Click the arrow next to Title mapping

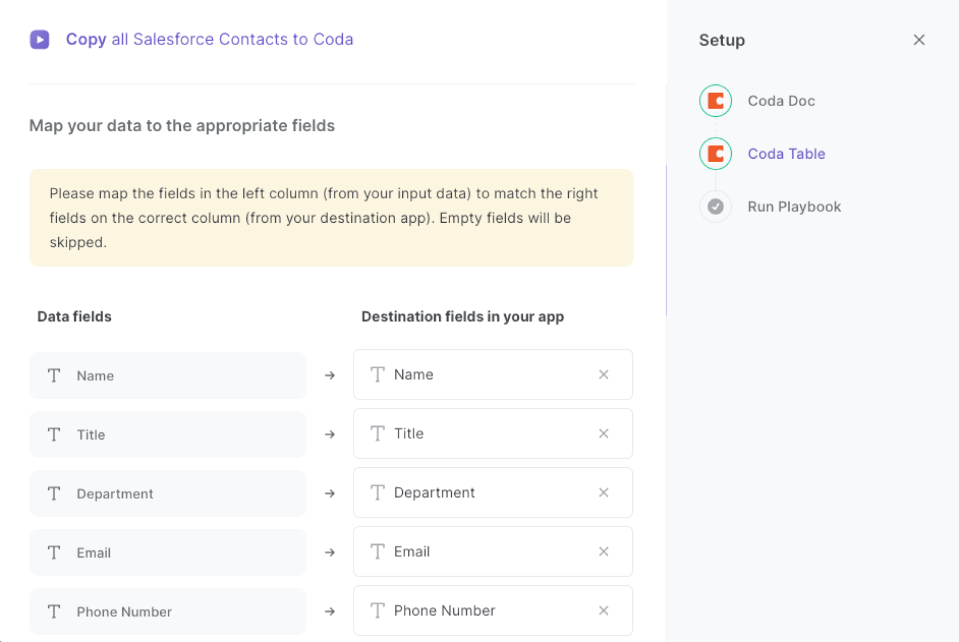[x=330, y=435]
